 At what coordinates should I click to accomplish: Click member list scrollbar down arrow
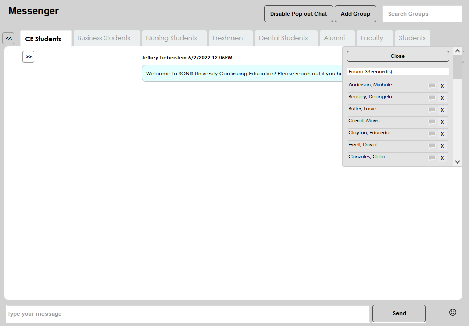[457, 162]
